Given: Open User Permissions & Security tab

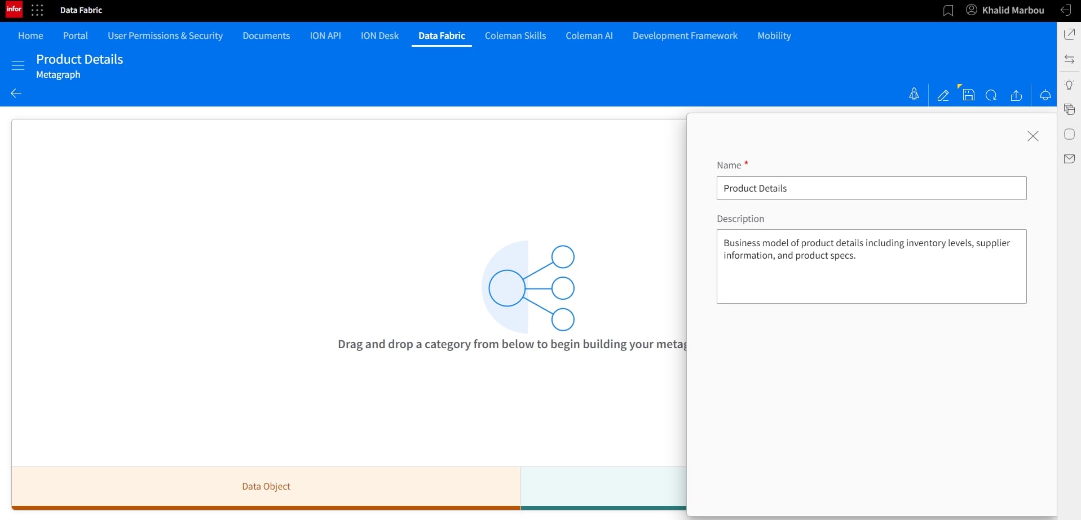Looking at the screenshot, I should click(165, 35).
